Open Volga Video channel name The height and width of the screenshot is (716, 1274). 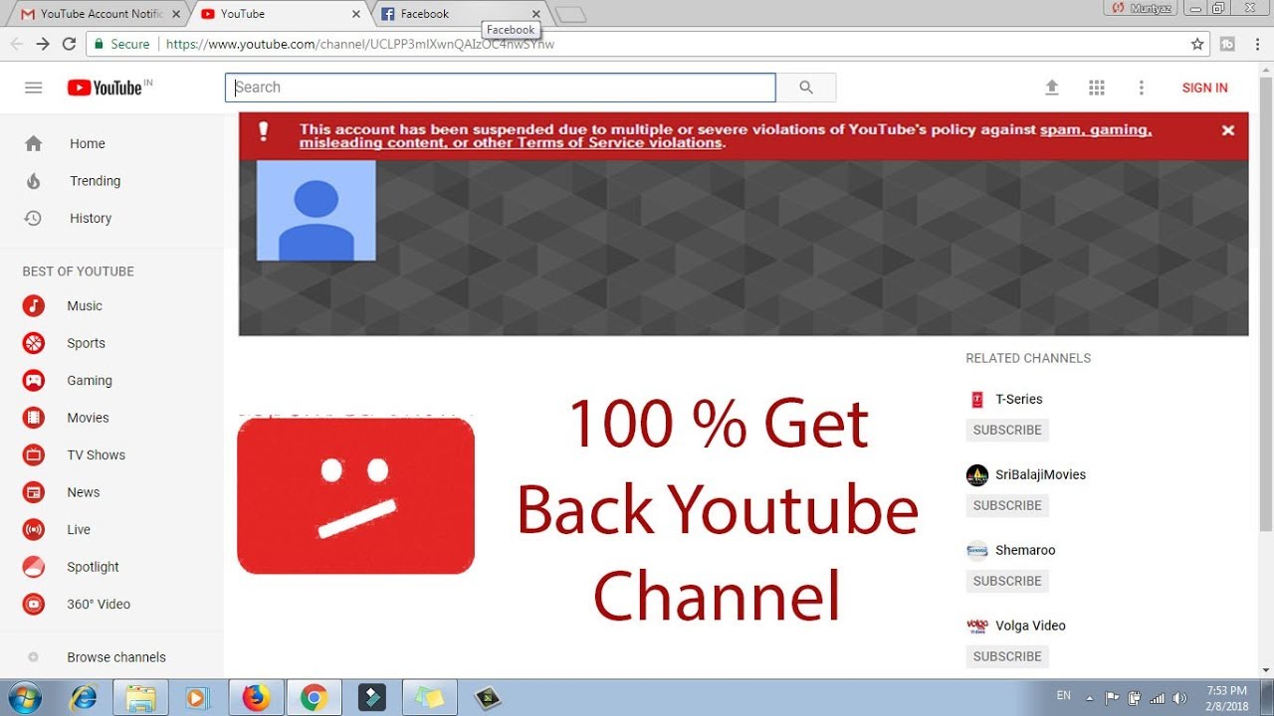tap(1030, 626)
